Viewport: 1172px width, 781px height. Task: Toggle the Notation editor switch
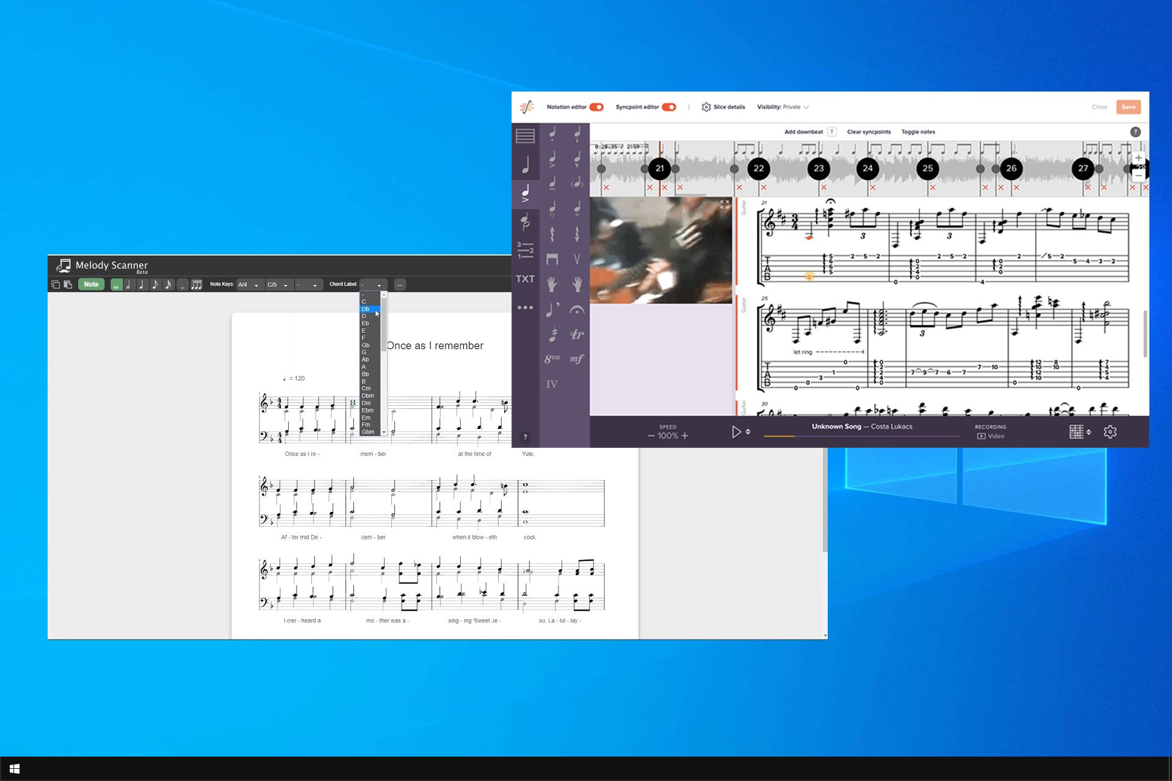(x=596, y=107)
